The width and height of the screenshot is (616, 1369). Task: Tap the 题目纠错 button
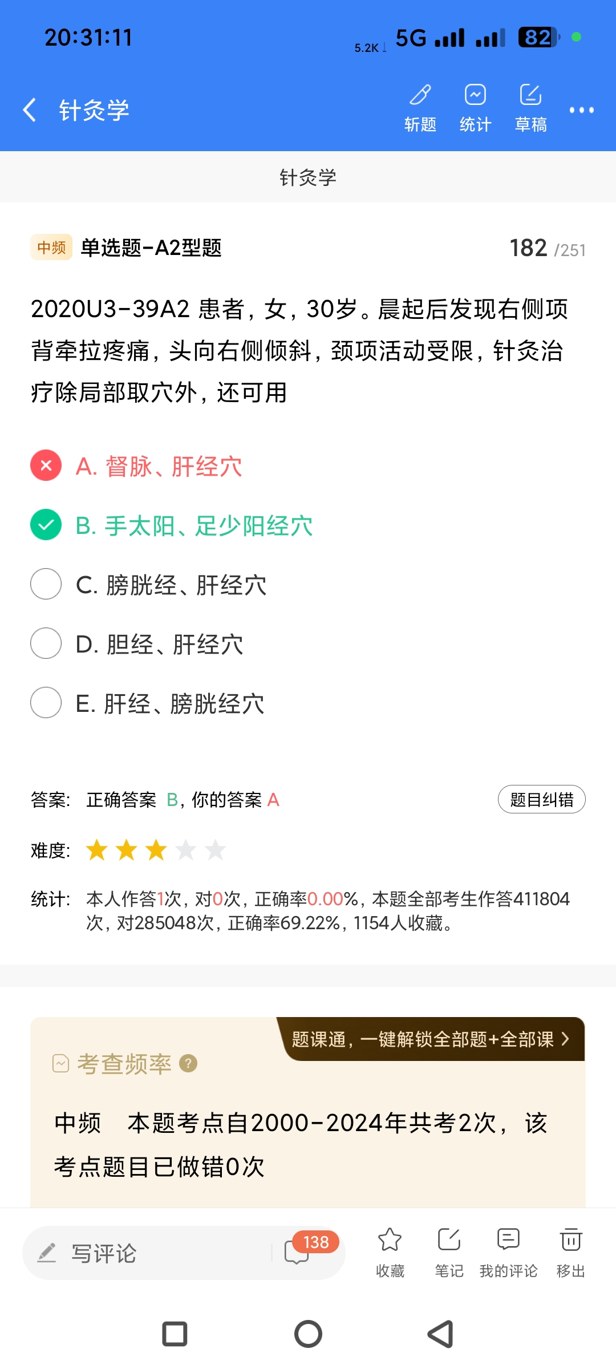541,800
